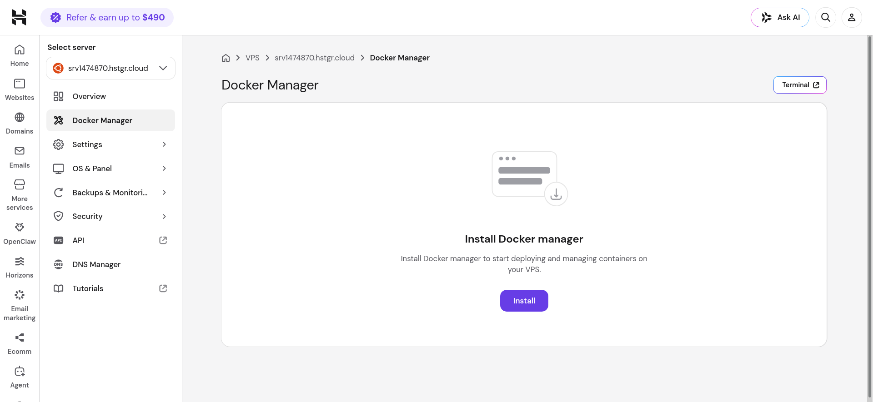Open the More services icon

coord(20,184)
